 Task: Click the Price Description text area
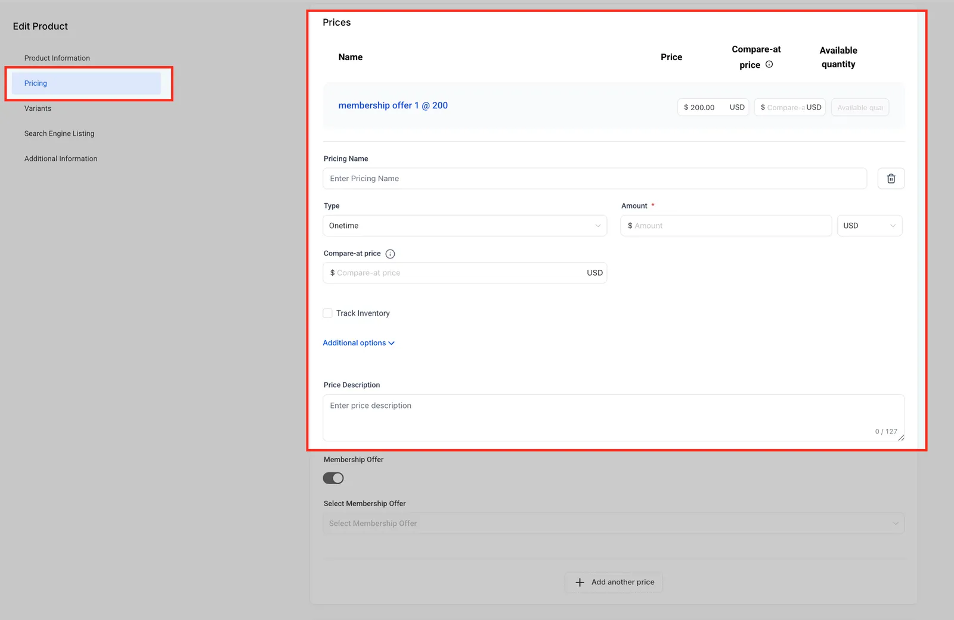[x=614, y=418]
